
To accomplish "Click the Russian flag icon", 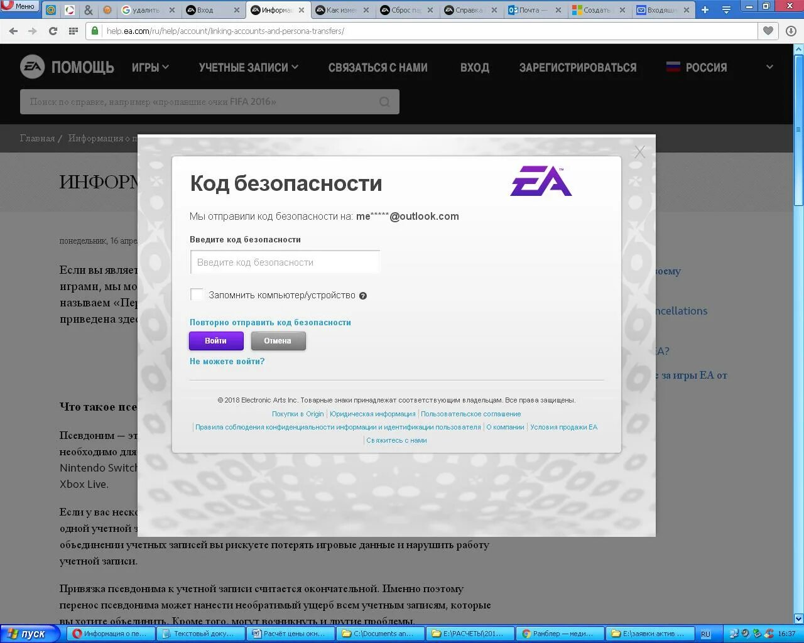I will tap(673, 67).
